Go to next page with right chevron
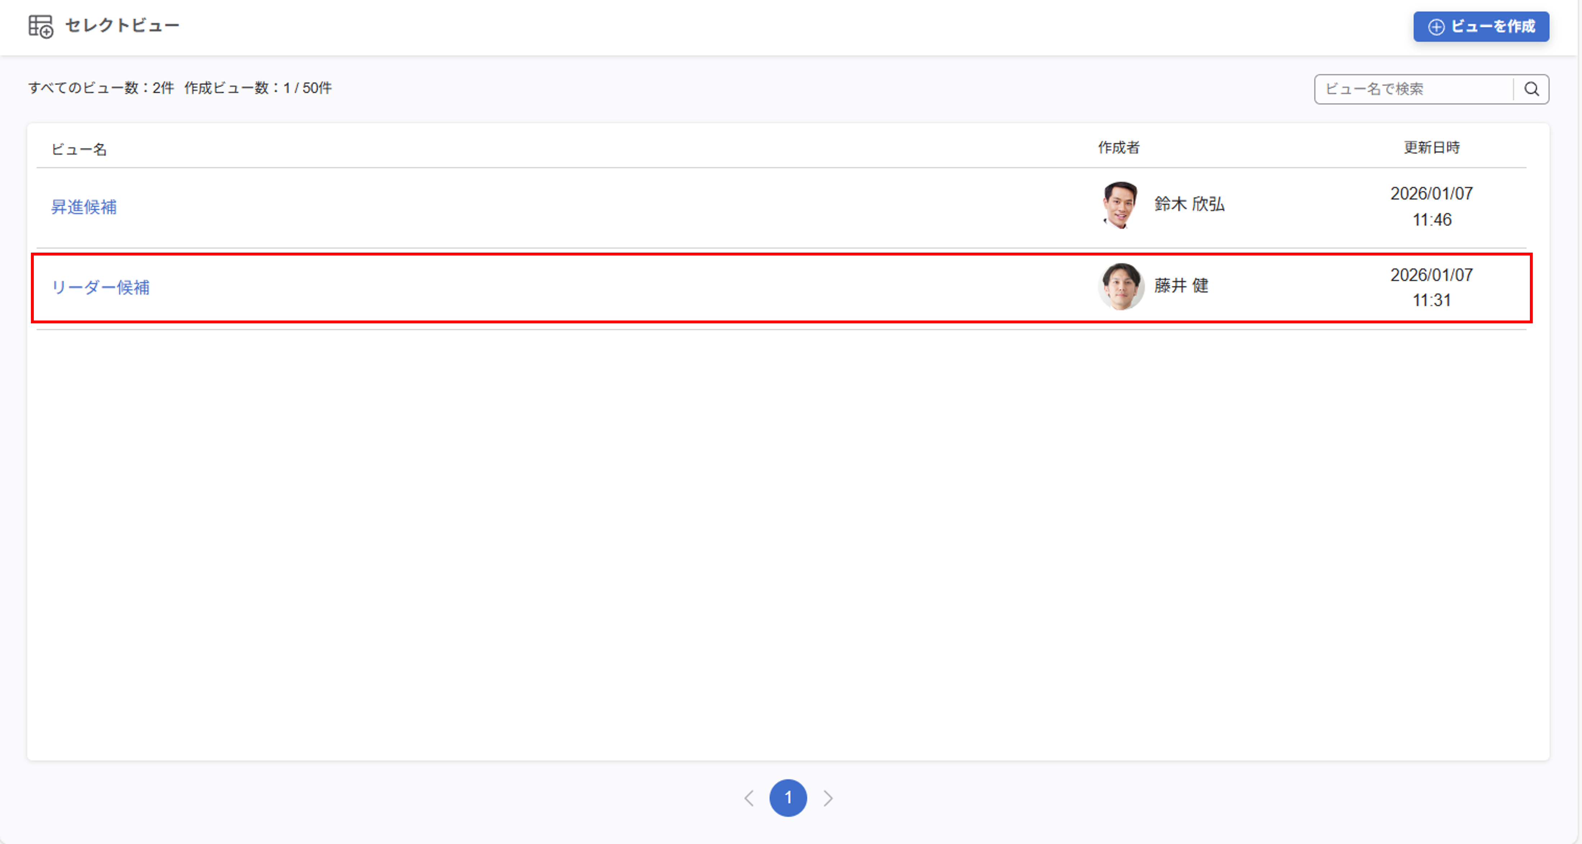The image size is (1582, 844). tap(828, 798)
